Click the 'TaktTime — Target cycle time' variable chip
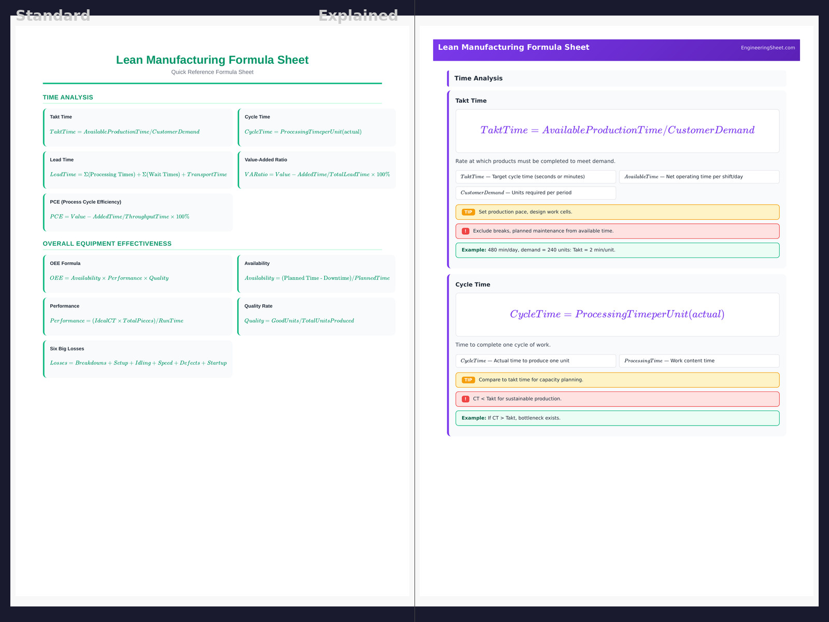 536,177
